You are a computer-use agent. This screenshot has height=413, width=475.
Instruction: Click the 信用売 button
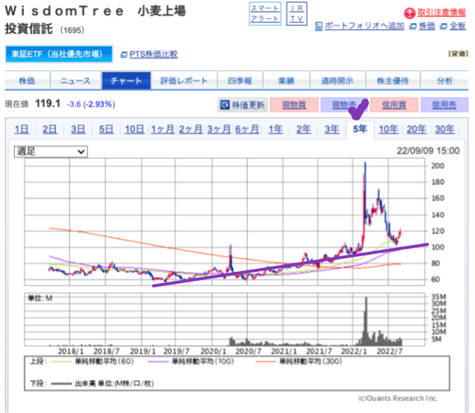[444, 105]
